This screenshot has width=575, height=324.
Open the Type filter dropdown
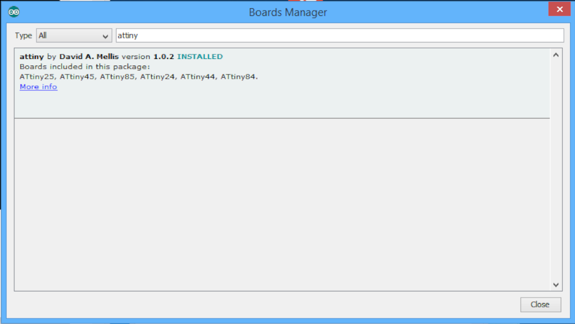(73, 35)
